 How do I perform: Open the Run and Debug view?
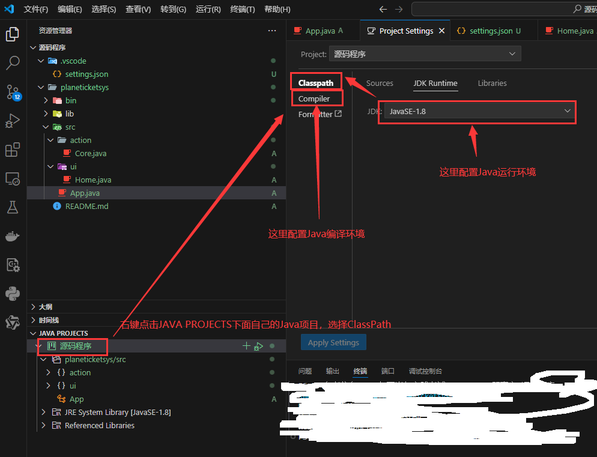pyautogui.click(x=13, y=121)
